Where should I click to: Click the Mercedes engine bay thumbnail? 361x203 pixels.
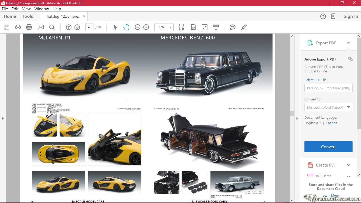[x=166, y=182]
